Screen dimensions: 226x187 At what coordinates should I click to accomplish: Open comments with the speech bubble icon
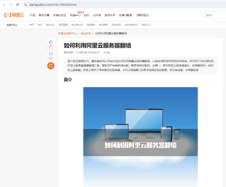[51, 54]
